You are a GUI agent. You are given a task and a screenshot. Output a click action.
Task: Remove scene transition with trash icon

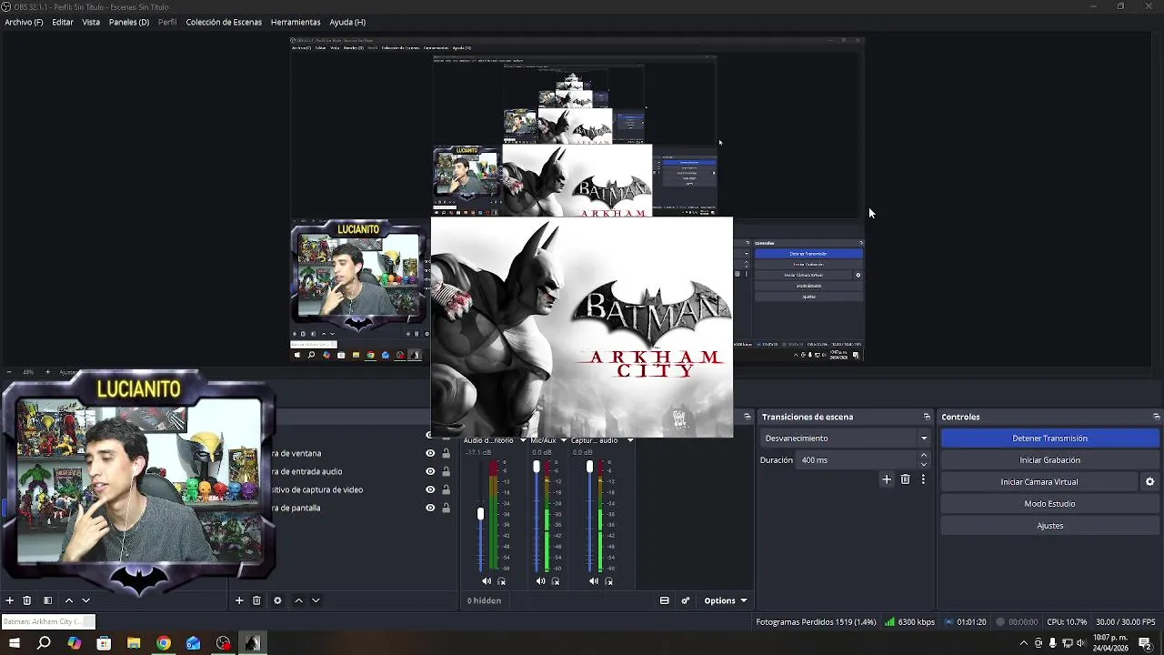905,479
